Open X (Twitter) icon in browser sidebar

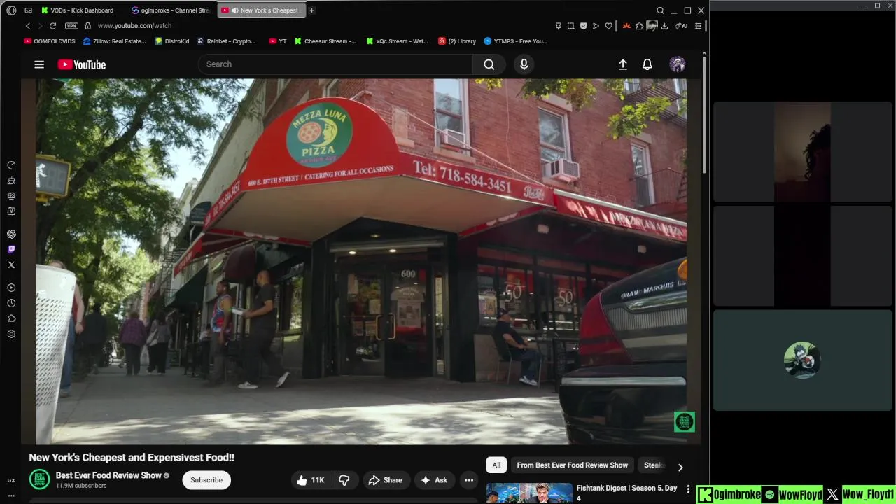coord(11,265)
